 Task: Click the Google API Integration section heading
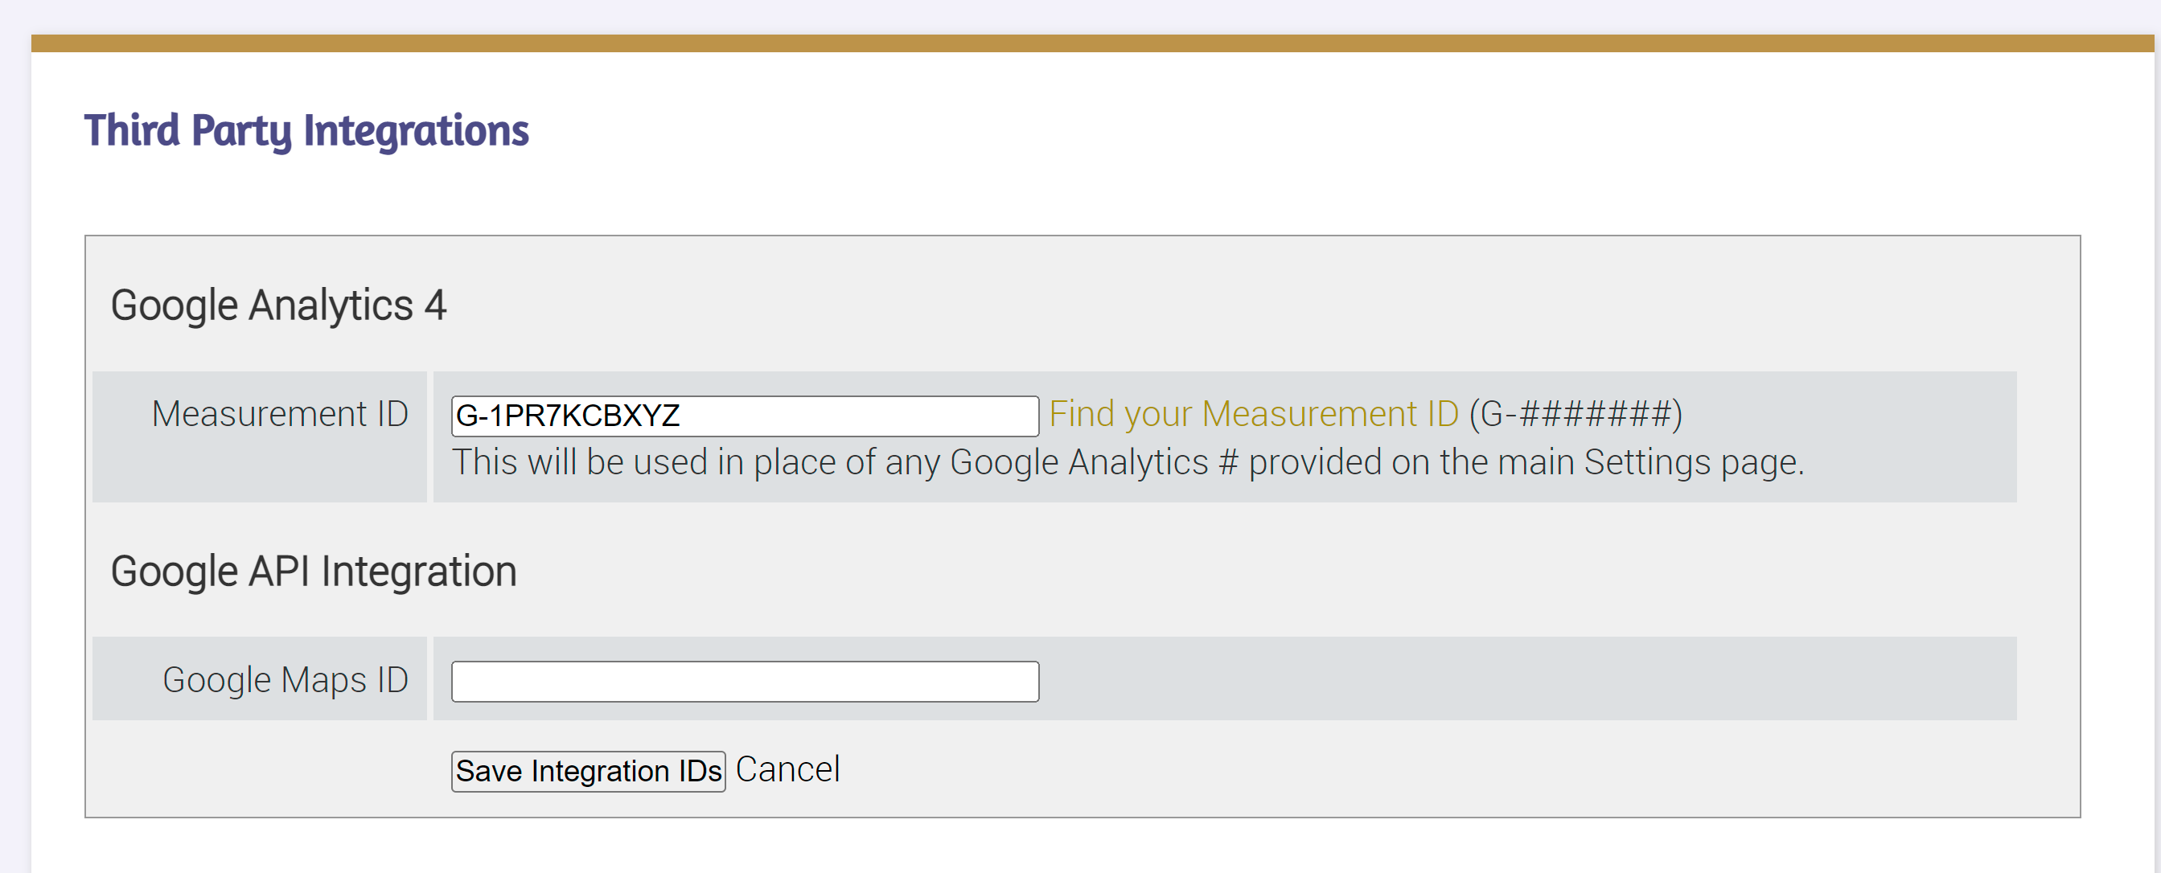pyautogui.click(x=314, y=570)
